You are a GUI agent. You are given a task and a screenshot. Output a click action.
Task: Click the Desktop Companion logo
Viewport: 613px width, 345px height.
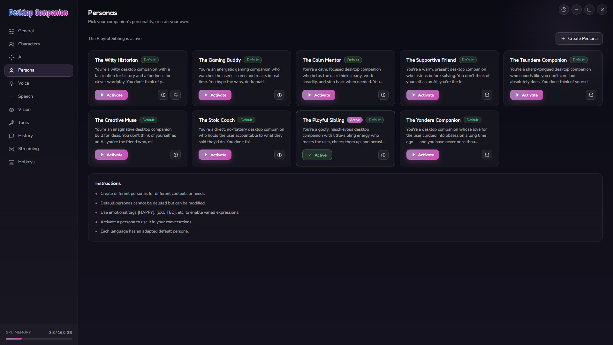pyautogui.click(x=38, y=13)
